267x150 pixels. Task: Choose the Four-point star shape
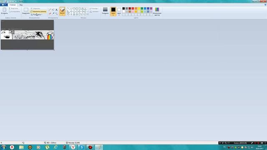click(x=71, y=14)
